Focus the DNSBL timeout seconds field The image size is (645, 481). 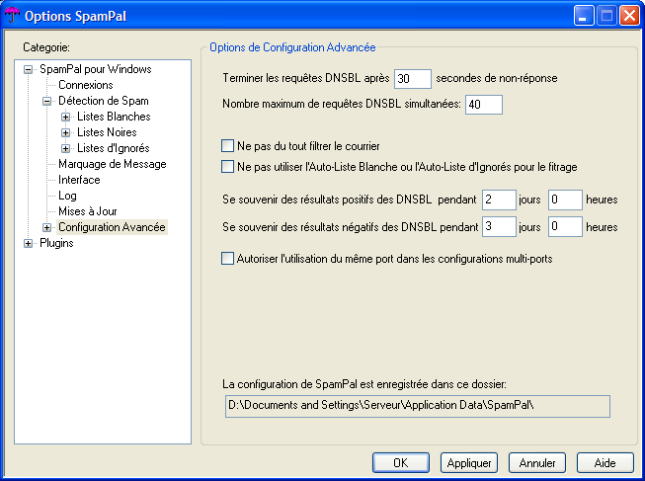point(413,79)
